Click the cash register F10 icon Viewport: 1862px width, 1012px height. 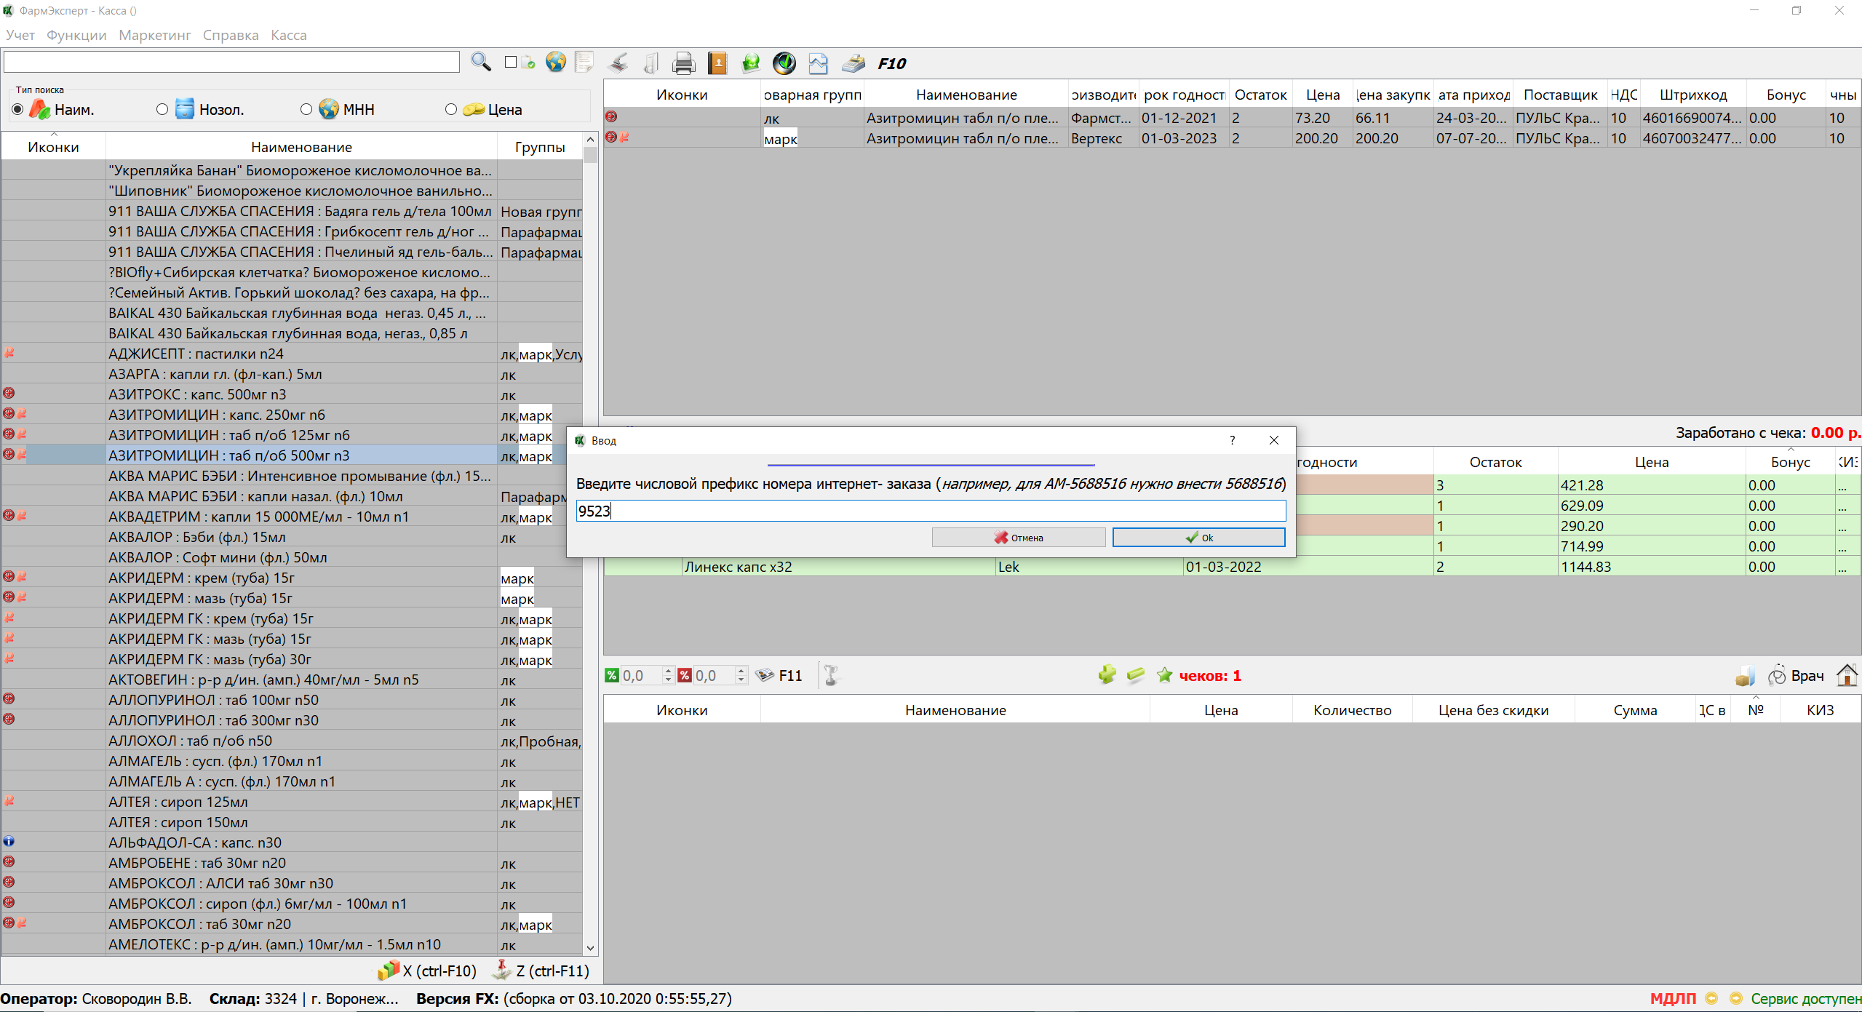(854, 64)
